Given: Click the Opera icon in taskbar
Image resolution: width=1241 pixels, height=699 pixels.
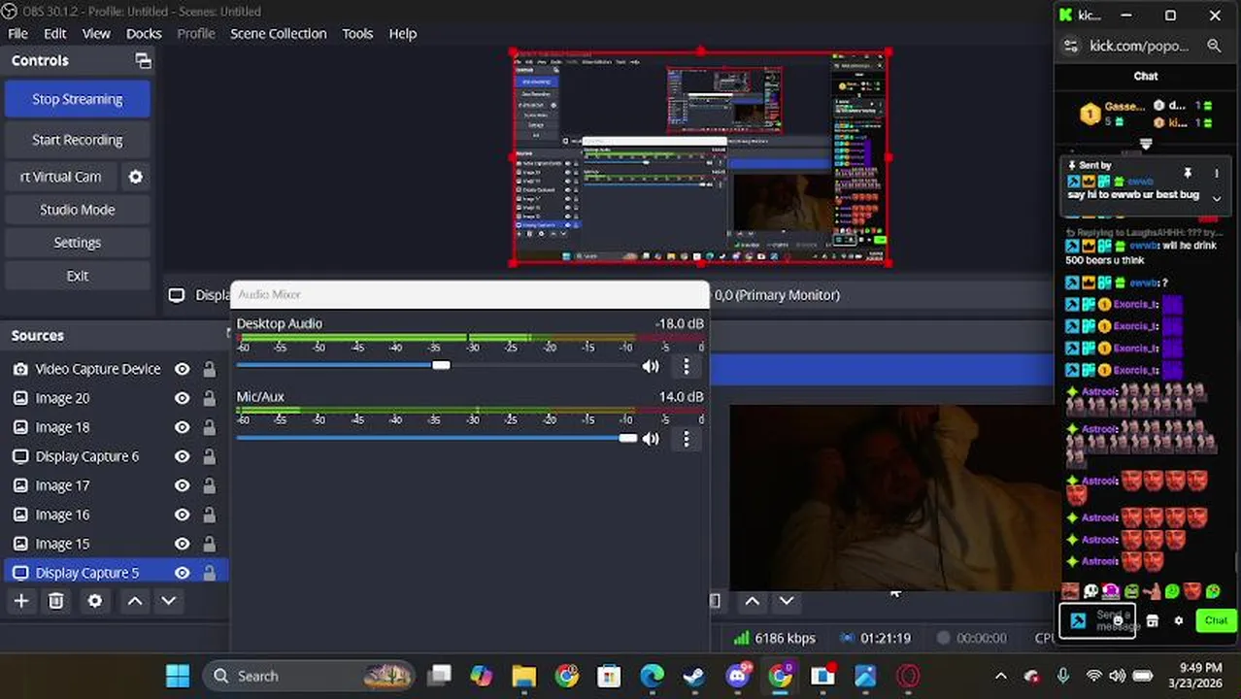Looking at the screenshot, I should coord(908,676).
